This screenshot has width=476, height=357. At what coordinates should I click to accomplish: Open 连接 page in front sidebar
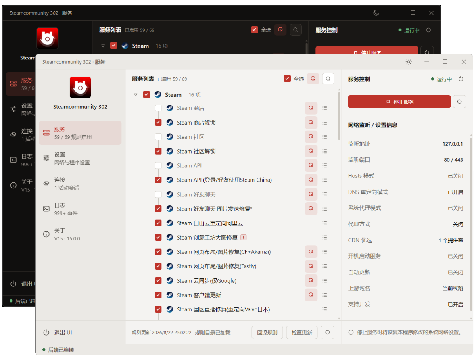click(80, 184)
